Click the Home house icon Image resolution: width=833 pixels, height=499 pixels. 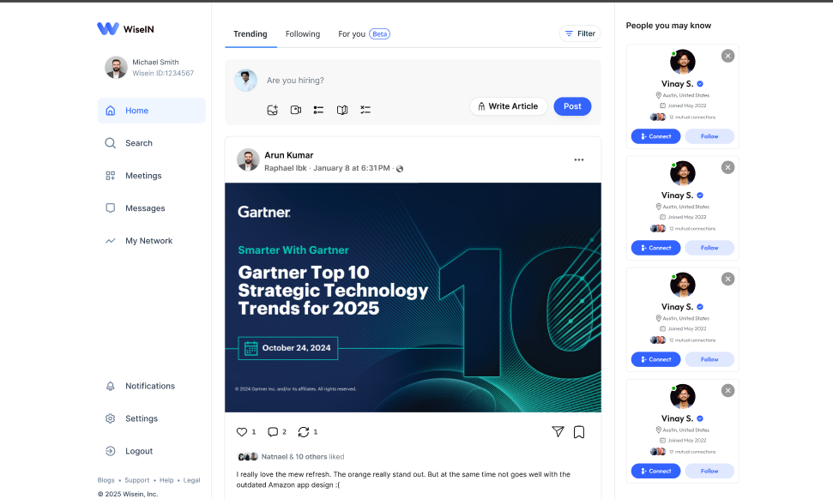point(110,111)
